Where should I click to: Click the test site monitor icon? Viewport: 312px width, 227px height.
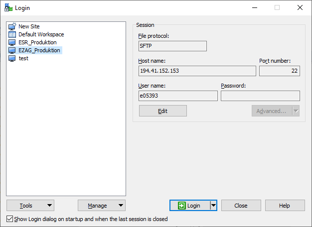[x=12, y=58]
